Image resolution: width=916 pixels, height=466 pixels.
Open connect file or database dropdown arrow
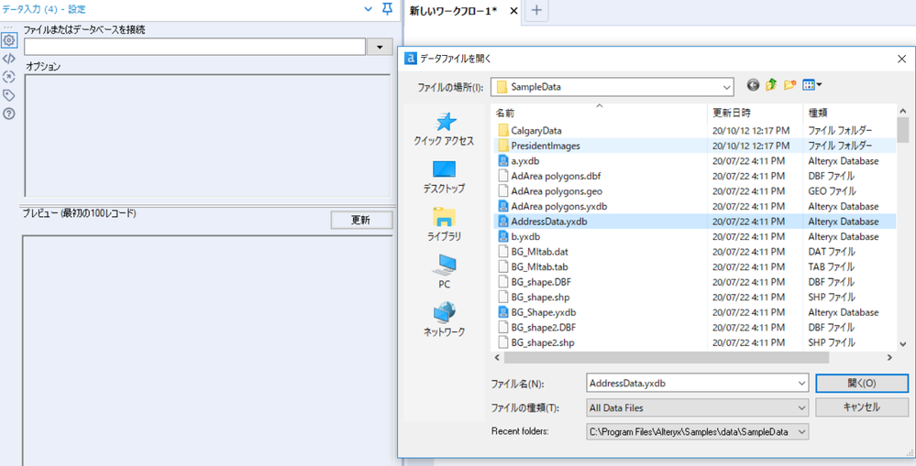click(380, 47)
